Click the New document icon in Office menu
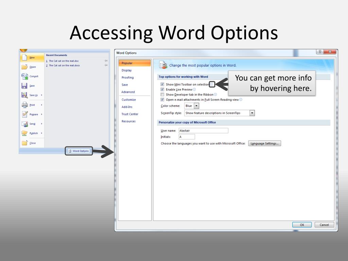Image resolution: width=348 pixels, height=261 pixels. pyautogui.click(x=24, y=57)
